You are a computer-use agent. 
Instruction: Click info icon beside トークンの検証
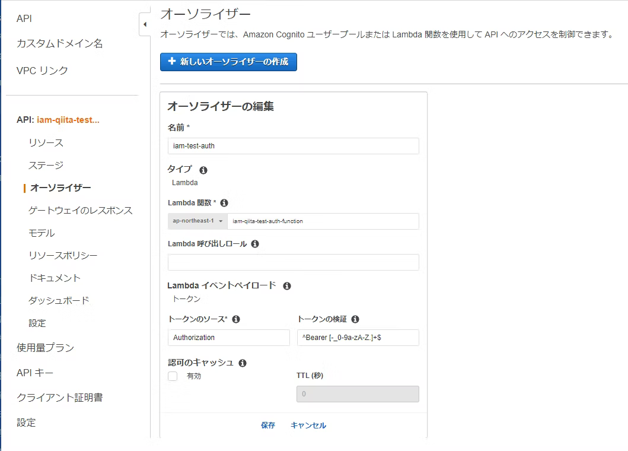point(355,319)
